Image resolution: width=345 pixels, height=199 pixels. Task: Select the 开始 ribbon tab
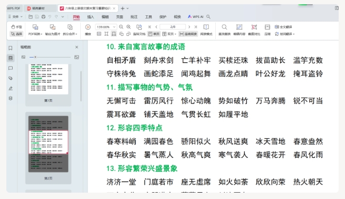[x=76, y=17]
